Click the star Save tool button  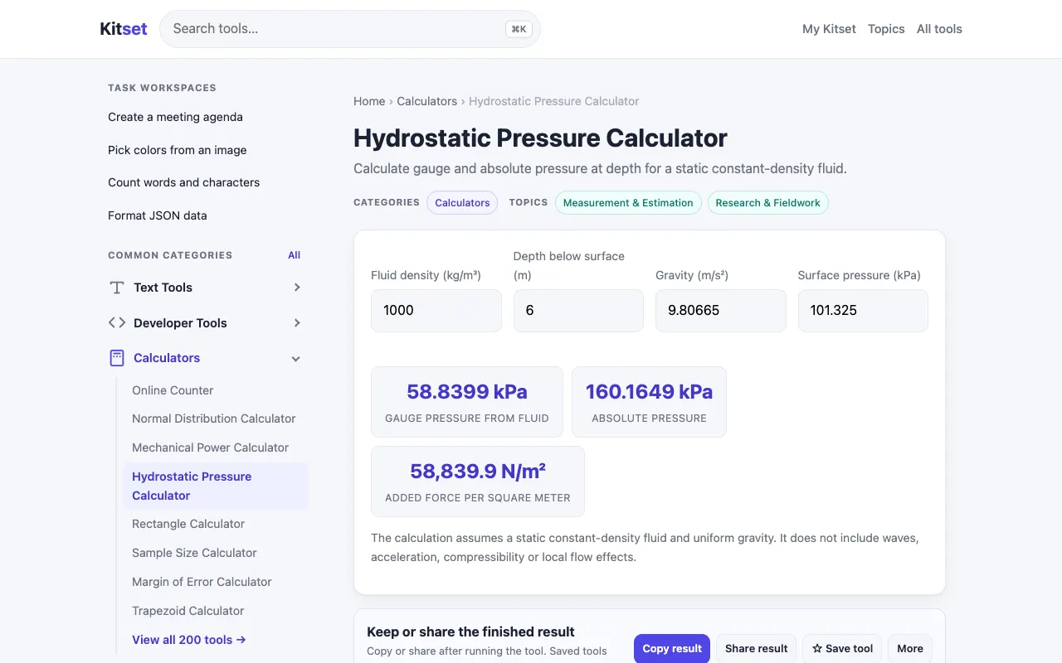tap(842, 649)
